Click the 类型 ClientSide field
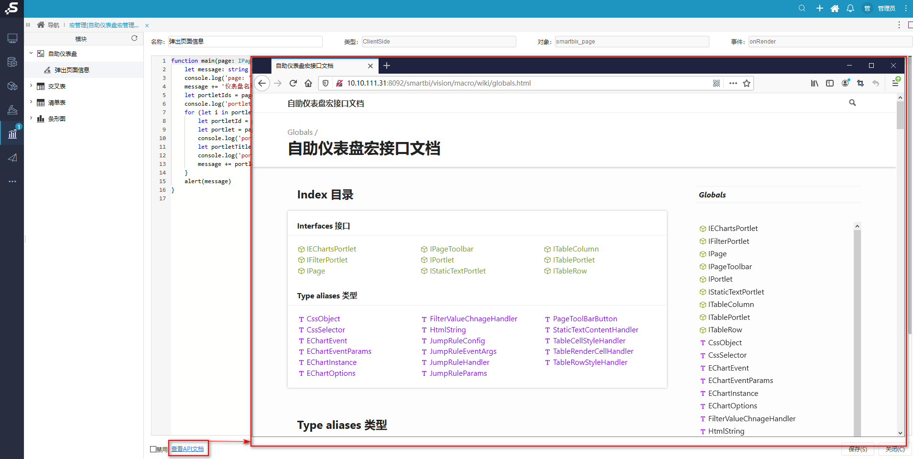Screen dimensions: 913x459 click(439, 42)
